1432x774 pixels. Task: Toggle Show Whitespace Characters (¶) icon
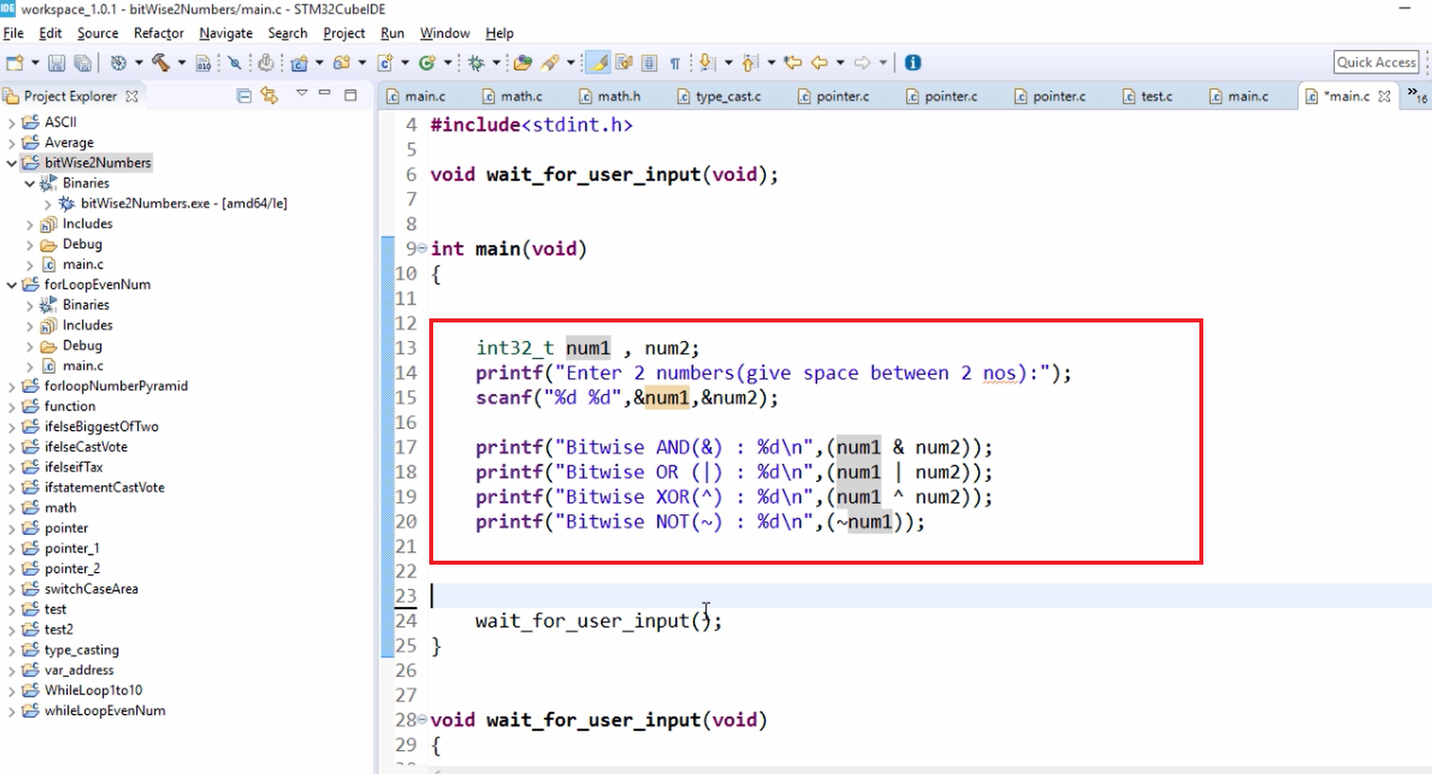pos(675,62)
